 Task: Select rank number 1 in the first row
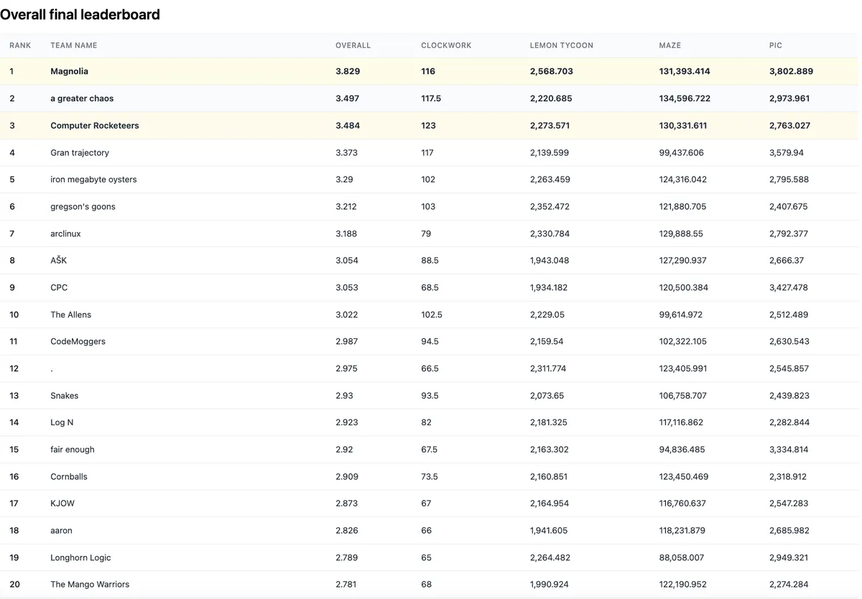coord(11,71)
